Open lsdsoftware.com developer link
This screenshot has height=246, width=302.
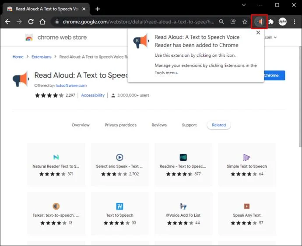pyautogui.click(x=71, y=85)
